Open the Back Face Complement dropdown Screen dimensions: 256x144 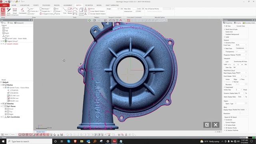pos(241,48)
